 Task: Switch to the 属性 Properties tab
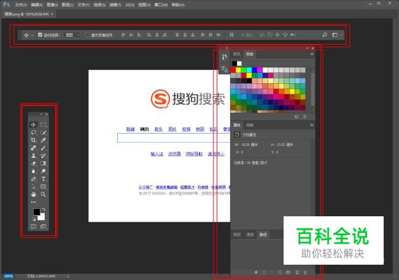tap(237, 125)
